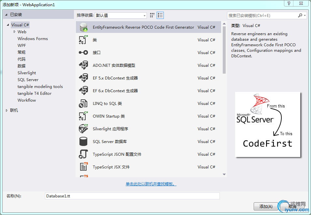Select 'EntityFramework Reverse POCO Code First Generator' template

click(148, 27)
